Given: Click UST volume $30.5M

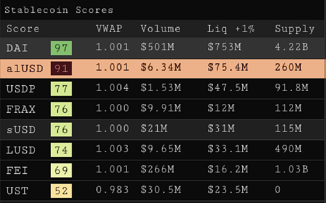Looking at the screenshot, I should point(161,189).
